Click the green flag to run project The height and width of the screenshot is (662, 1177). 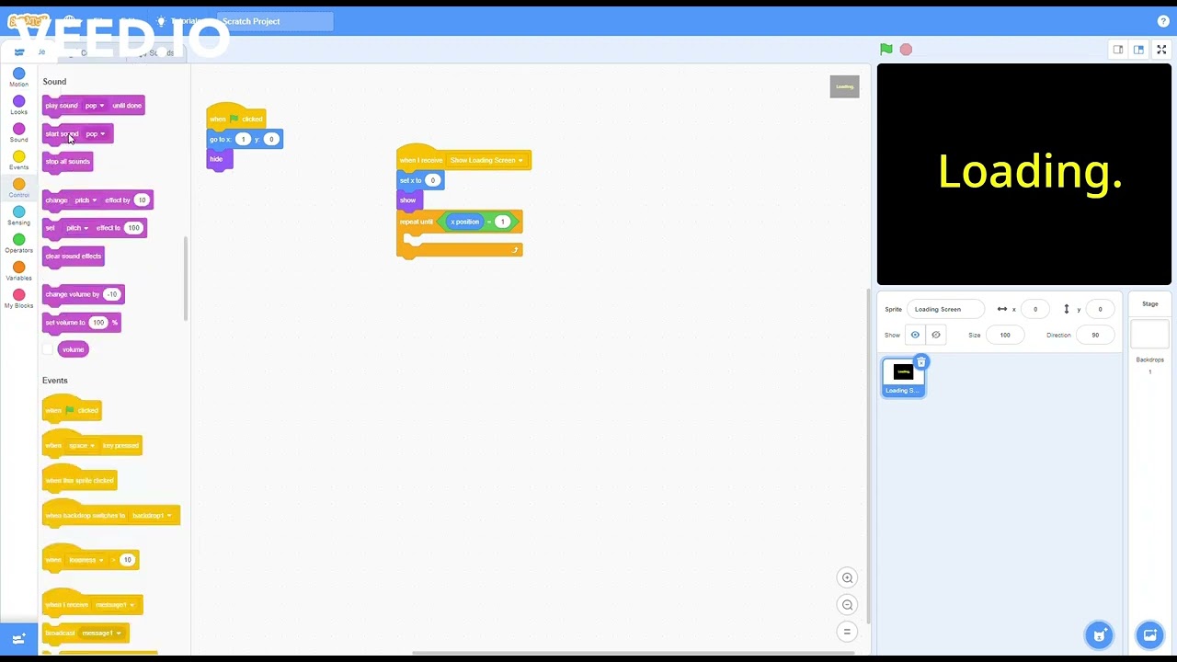click(886, 50)
